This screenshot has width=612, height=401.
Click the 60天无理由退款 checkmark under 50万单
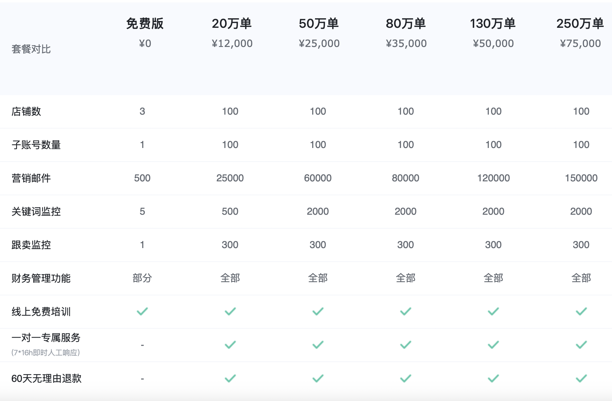[x=318, y=378]
